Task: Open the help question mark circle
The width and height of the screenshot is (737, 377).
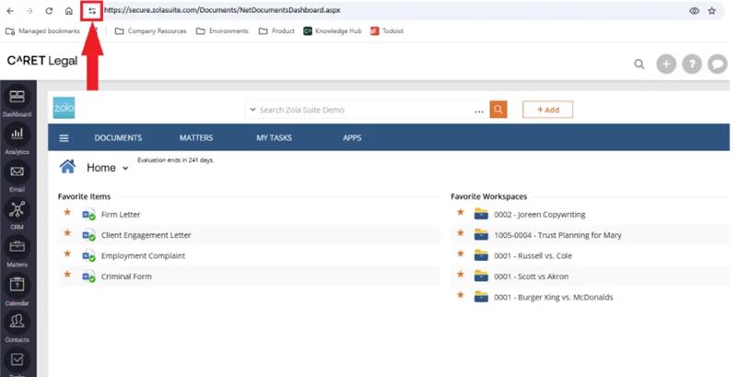Action: tap(692, 64)
